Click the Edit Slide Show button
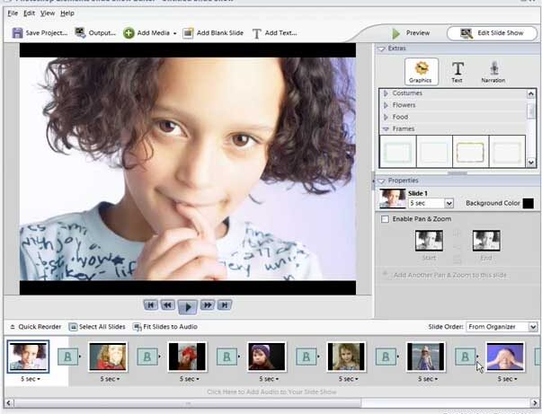Image resolution: width=542 pixels, height=414 pixels. click(492, 33)
